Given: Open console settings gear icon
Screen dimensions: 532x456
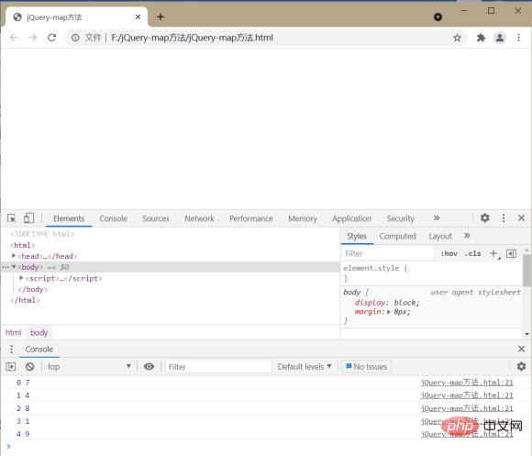Looking at the screenshot, I should [x=521, y=366].
